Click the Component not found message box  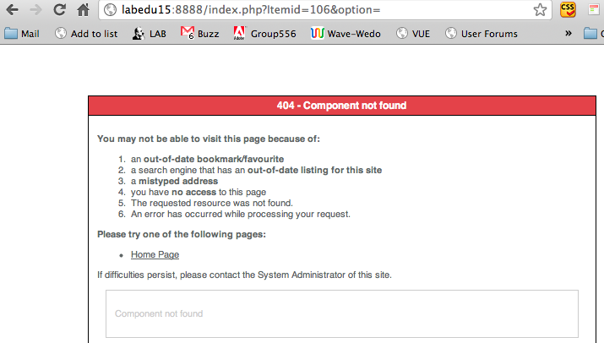(x=342, y=313)
